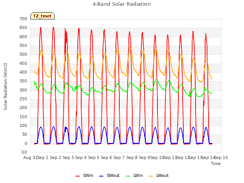Click the 450 y-axis tick label
244x183 pixels.
[23, 63]
